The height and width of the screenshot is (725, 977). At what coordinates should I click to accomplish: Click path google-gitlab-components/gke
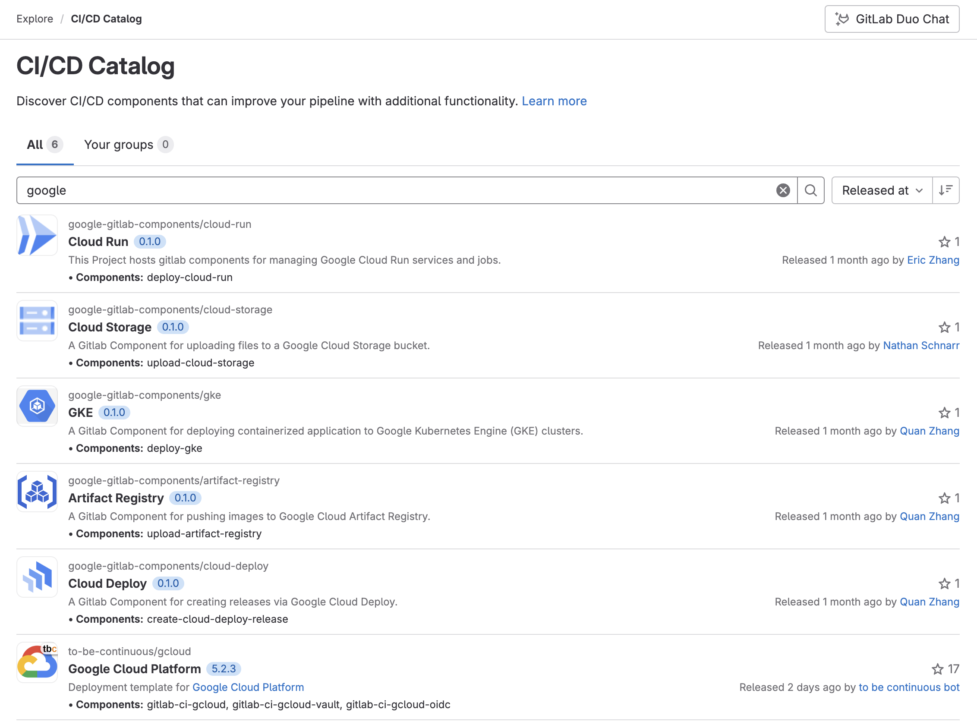pos(145,396)
